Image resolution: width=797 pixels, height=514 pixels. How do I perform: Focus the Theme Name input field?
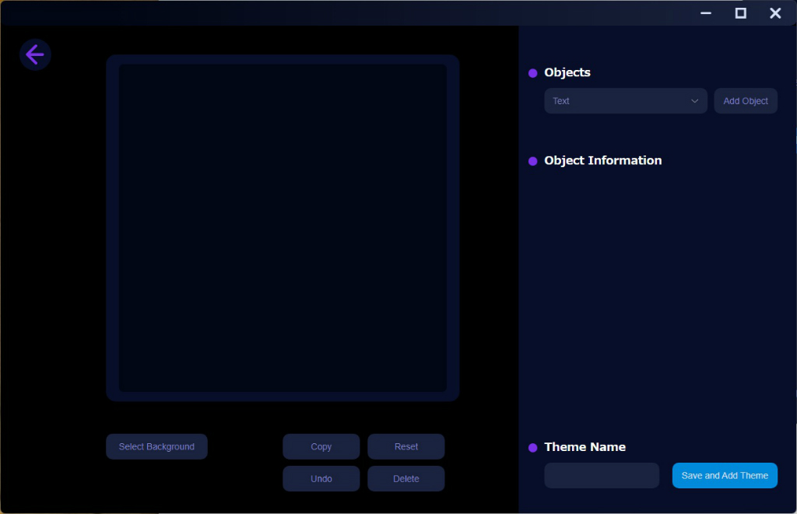pos(602,475)
